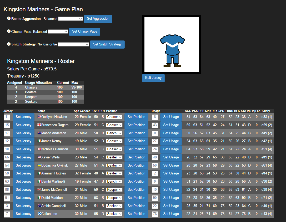This screenshot has height=222, width=286.
Task: Click Xavier Wells' jersey number field
Action: [x=7, y=157]
